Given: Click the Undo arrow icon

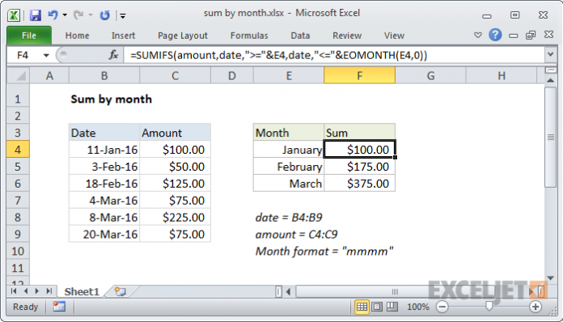Looking at the screenshot, I should click(x=53, y=15).
